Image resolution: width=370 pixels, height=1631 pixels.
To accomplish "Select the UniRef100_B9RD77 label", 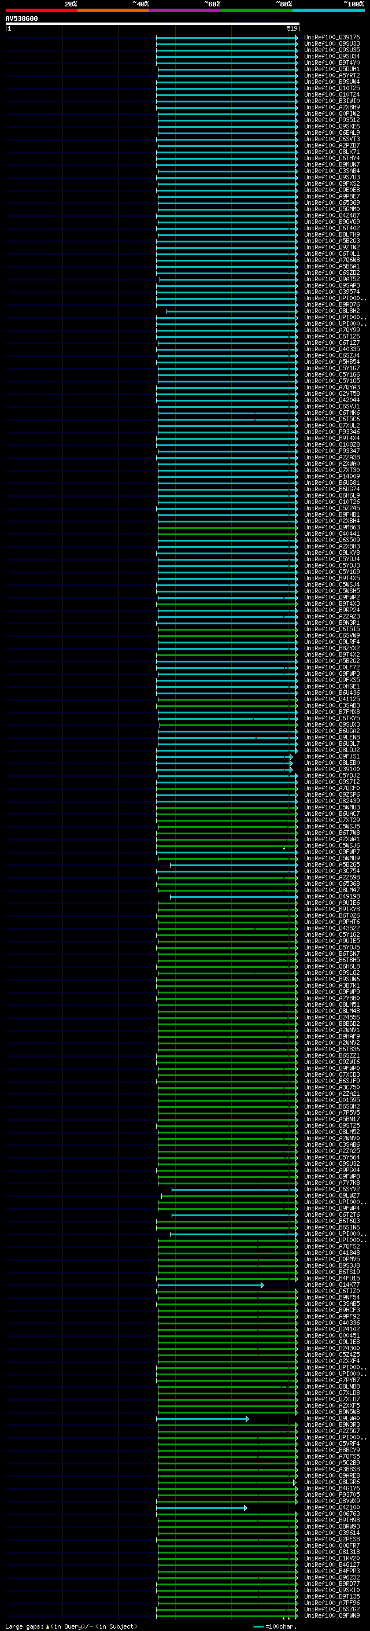I will (332, 1584).
